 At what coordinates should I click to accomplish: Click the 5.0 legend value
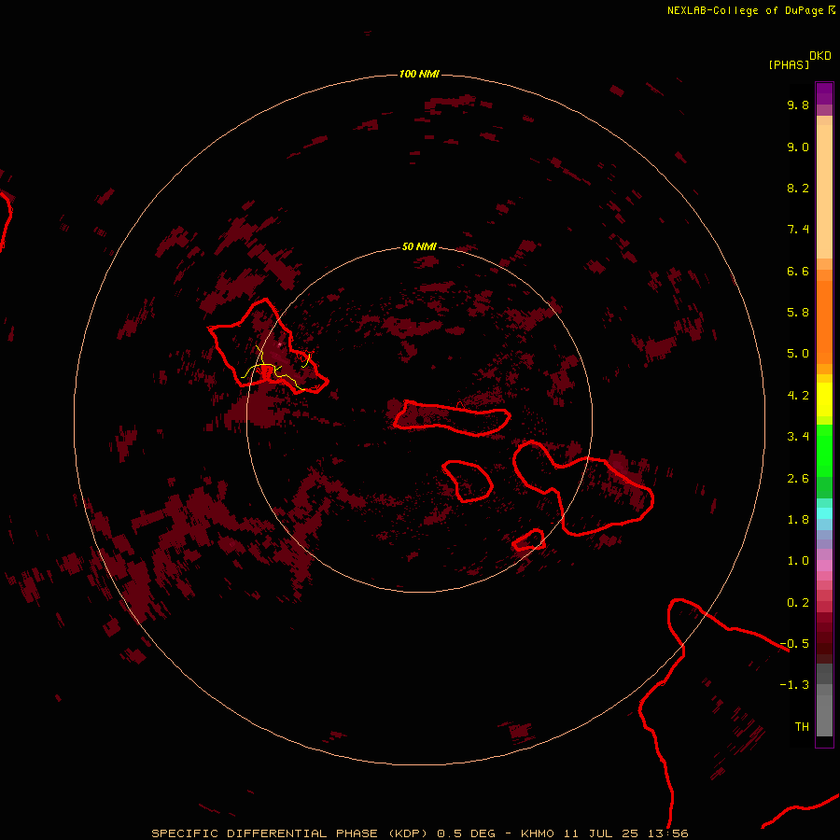[798, 354]
